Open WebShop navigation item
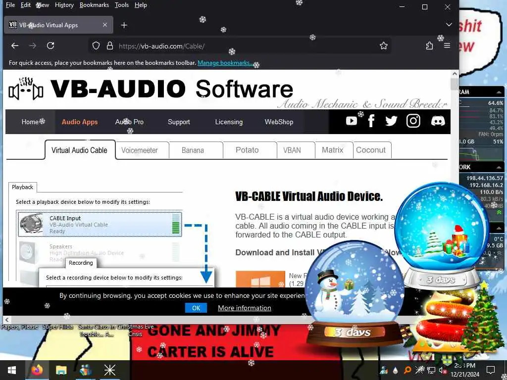 (279, 122)
